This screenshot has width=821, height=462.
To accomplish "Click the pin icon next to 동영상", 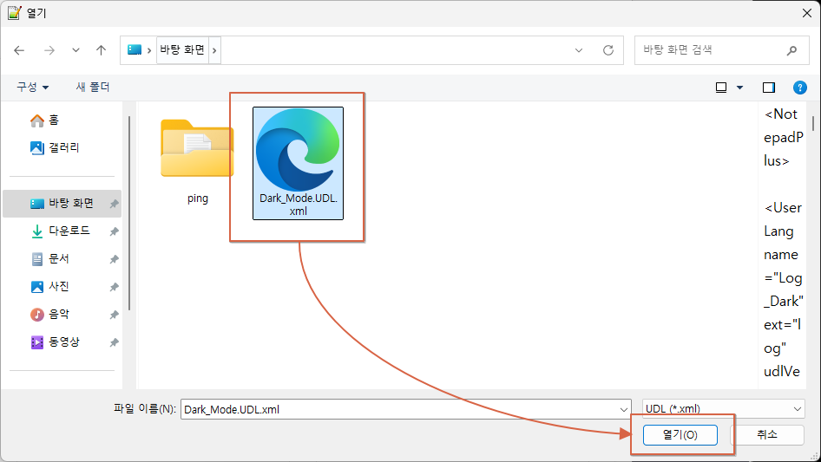I will pyautogui.click(x=114, y=342).
